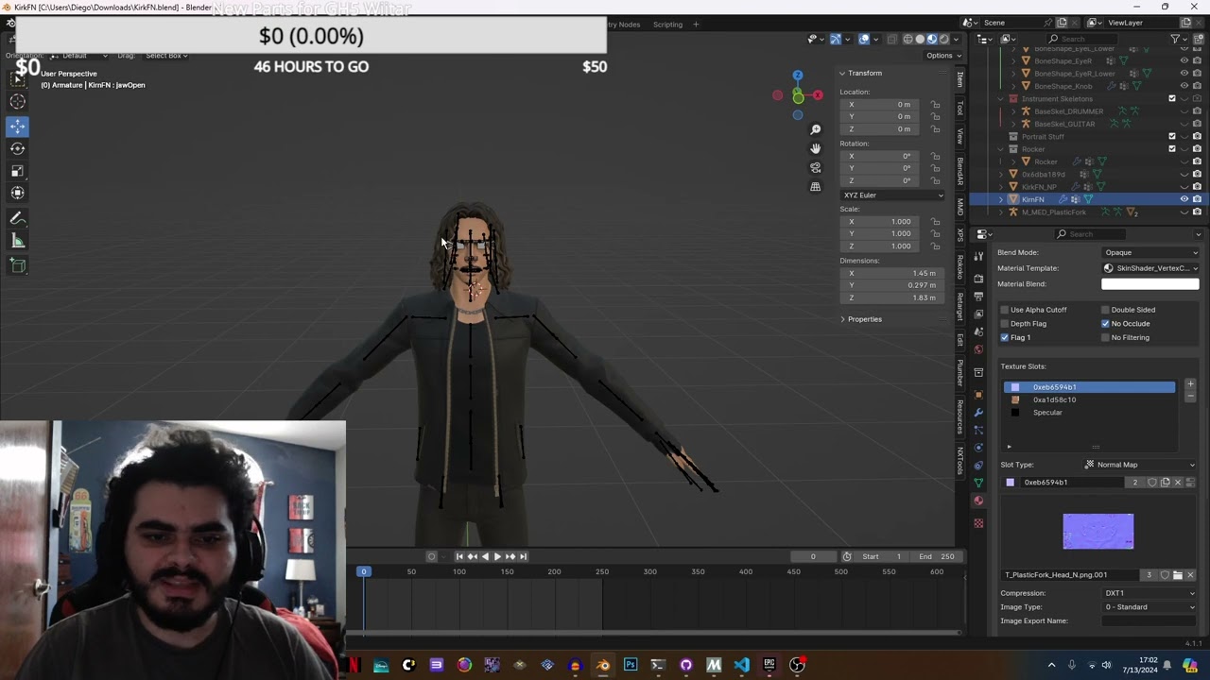The image size is (1210, 680).
Task: Toggle camera view icon in viewport
Action: pyautogui.click(x=816, y=167)
